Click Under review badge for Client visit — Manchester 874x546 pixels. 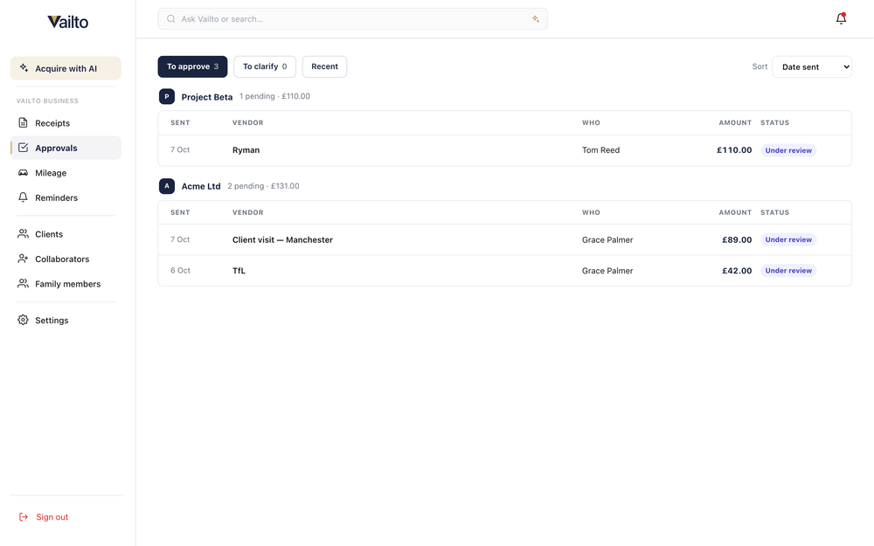pyautogui.click(x=788, y=239)
